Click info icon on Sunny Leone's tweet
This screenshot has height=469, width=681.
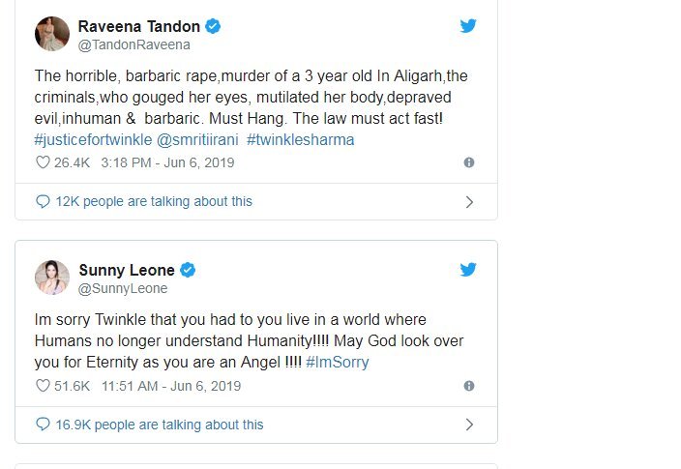469,386
